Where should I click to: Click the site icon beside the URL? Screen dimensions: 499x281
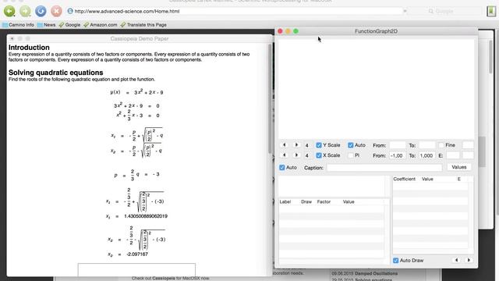point(70,11)
